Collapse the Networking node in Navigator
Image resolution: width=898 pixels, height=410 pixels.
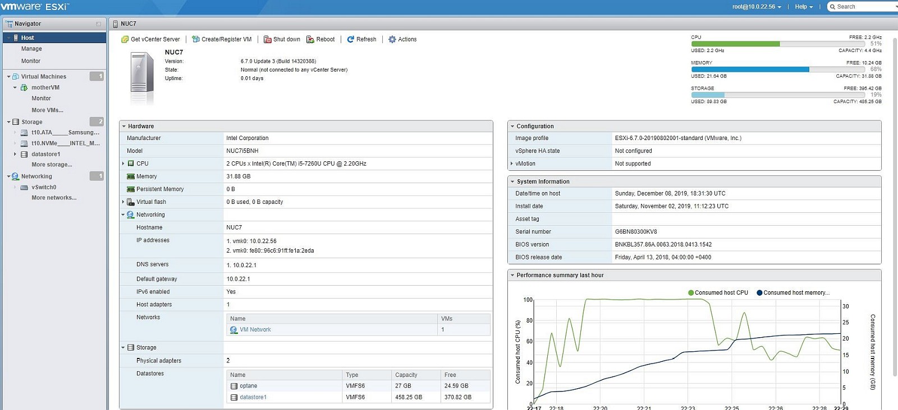click(x=8, y=176)
